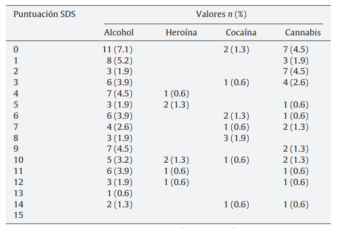Select the Alcohol column header
Image resolution: width=337 pixels, height=231 pixels.
[x=119, y=32]
